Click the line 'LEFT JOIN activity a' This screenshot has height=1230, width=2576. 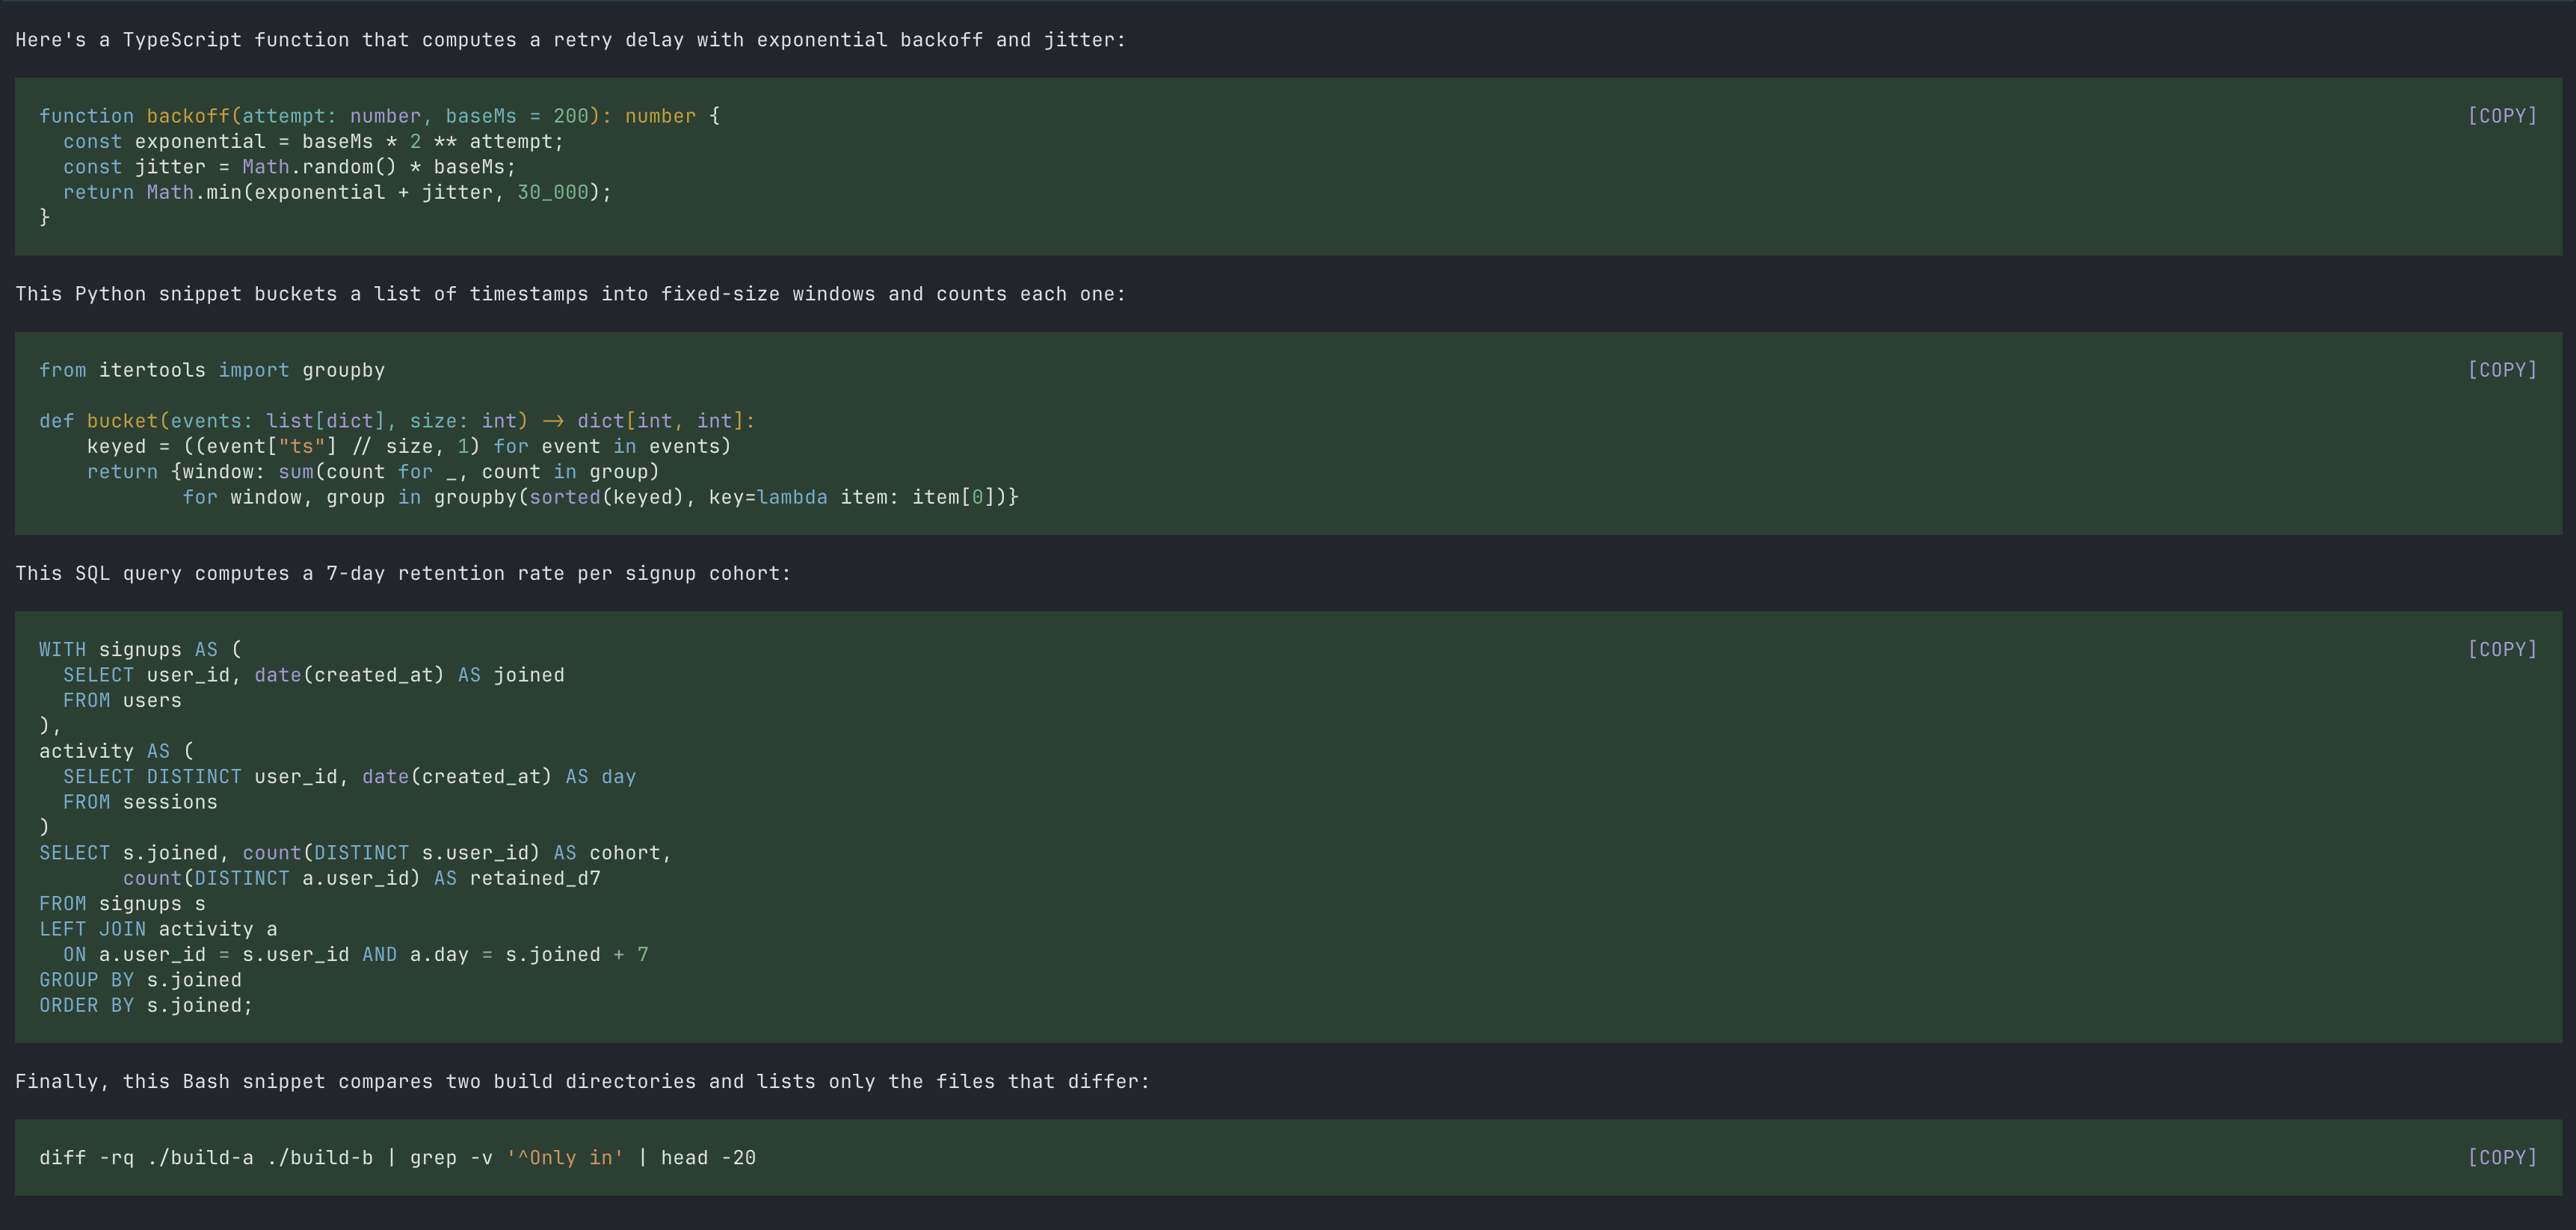click(158, 929)
